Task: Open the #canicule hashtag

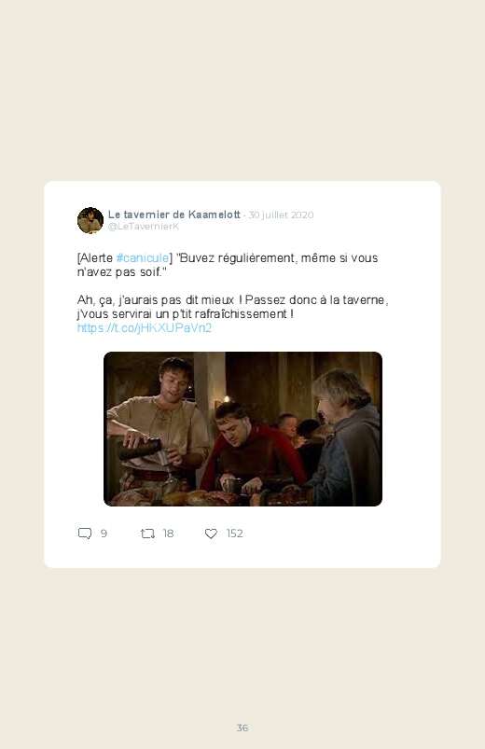Action: [x=143, y=258]
